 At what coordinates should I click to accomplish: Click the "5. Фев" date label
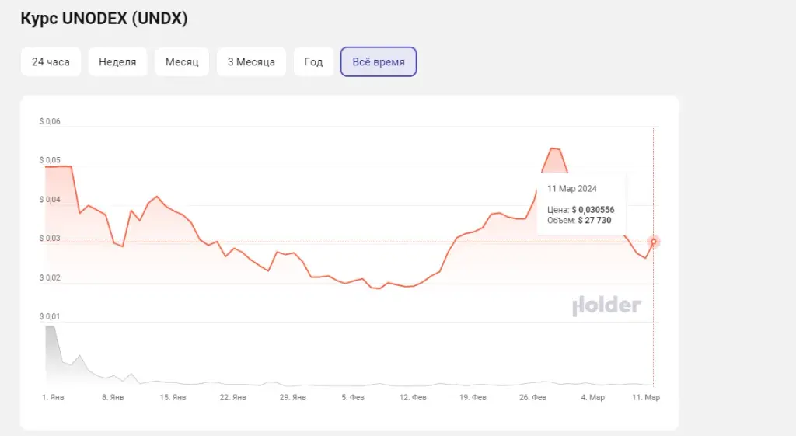(x=353, y=397)
